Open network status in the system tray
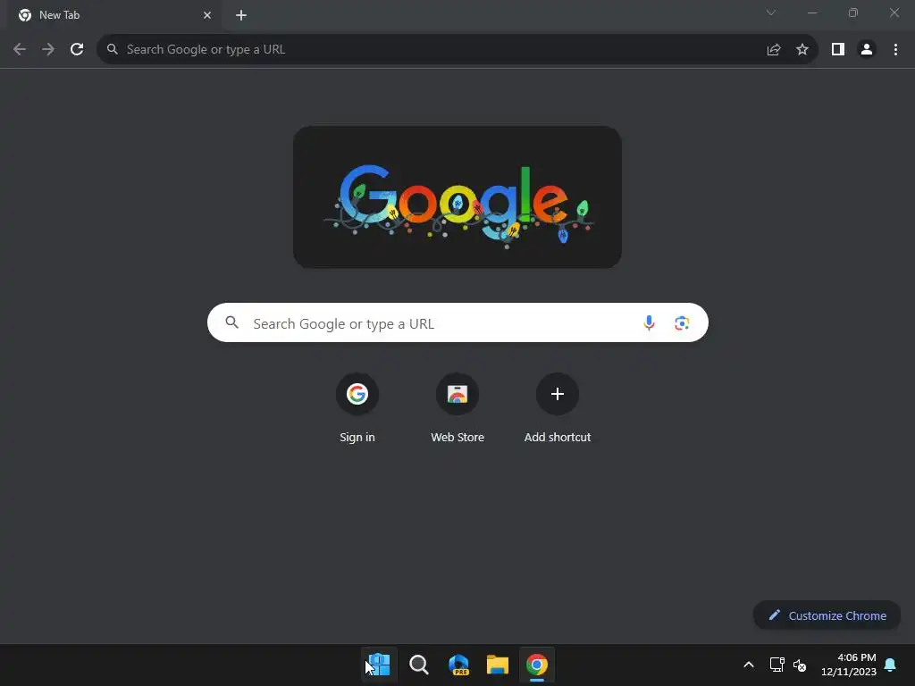This screenshot has height=686, width=915. [x=776, y=665]
